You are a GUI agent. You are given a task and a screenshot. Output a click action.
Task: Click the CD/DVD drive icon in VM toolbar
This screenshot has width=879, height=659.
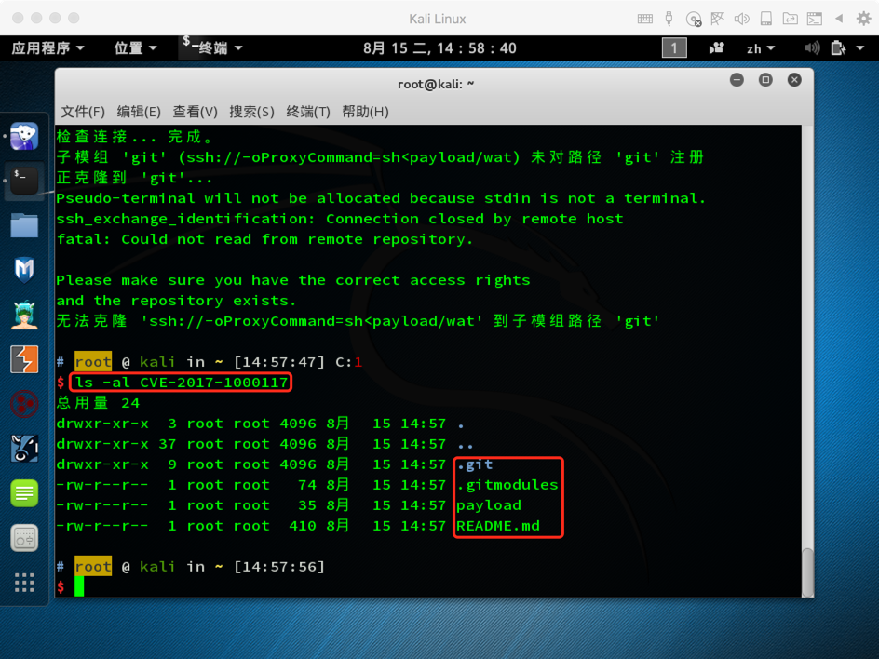(694, 19)
